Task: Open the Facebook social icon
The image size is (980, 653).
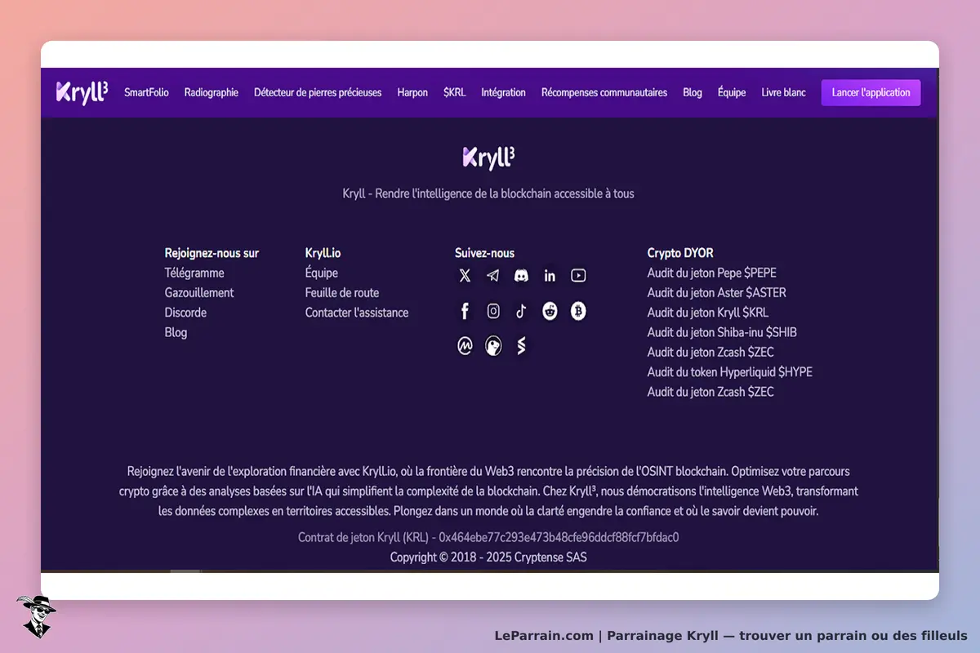Action: click(x=465, y=311)
